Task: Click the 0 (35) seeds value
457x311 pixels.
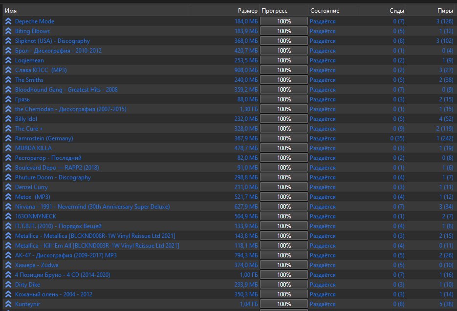Action: tap(397, 138)
